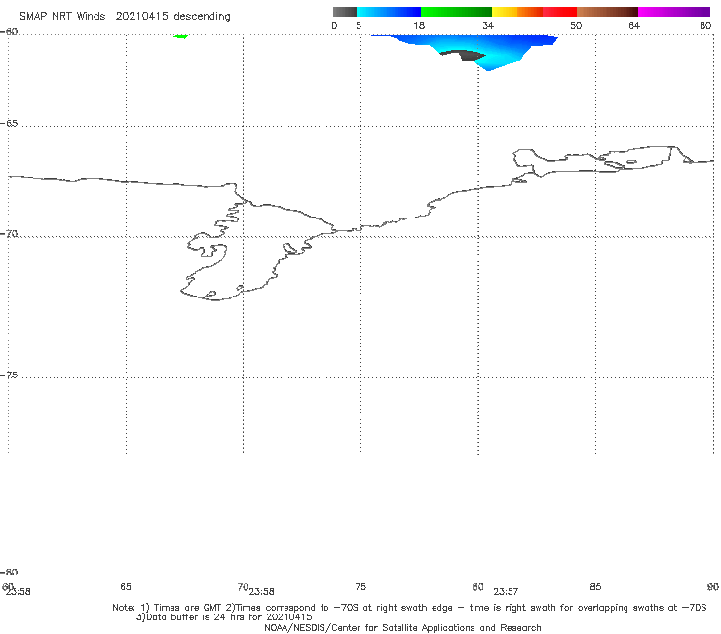Screen dimensions: 721x634
Task: Click the small green patch near -60 latitude
Action: click(x=181, y=36)
